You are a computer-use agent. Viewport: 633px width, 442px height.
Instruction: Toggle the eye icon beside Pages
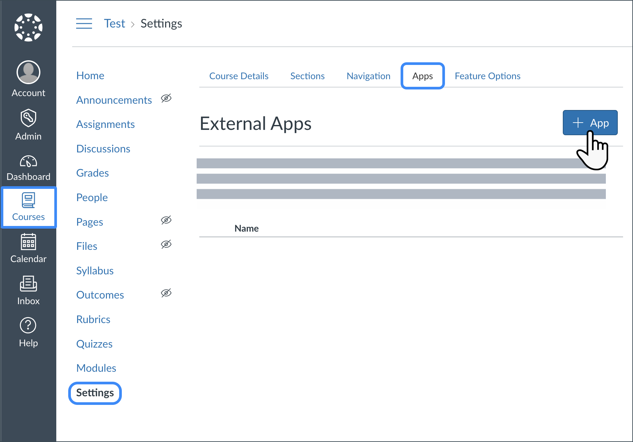pos(166,220)
